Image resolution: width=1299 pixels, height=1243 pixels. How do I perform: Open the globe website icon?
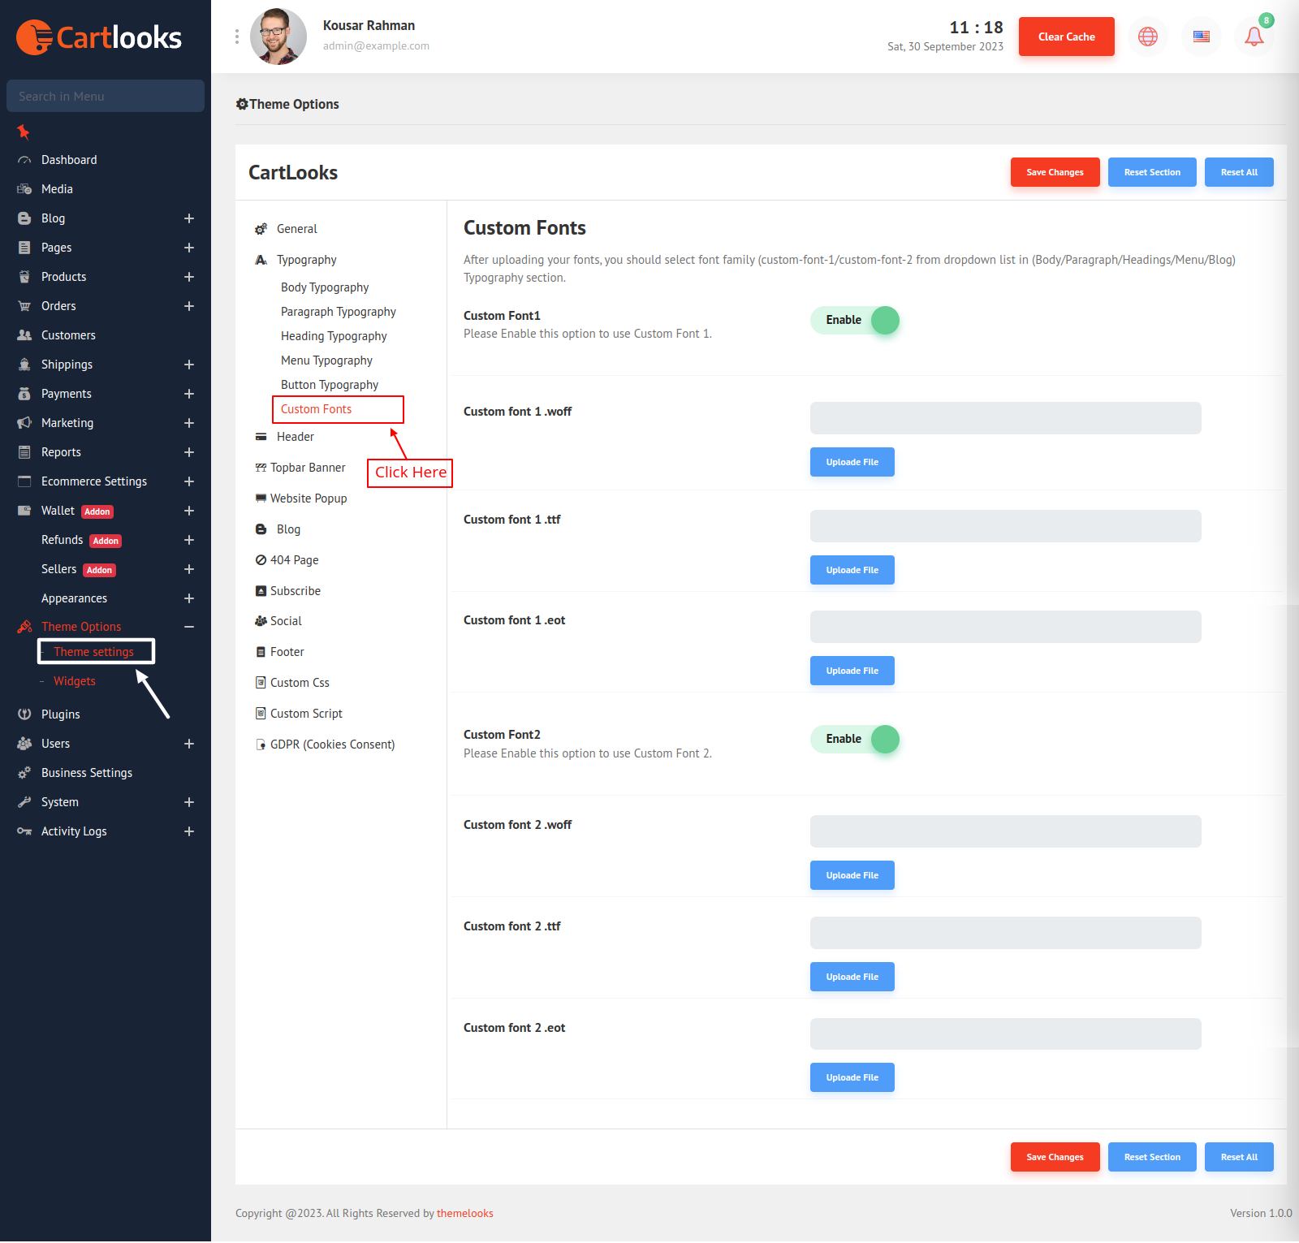[x=1147, y=37]
